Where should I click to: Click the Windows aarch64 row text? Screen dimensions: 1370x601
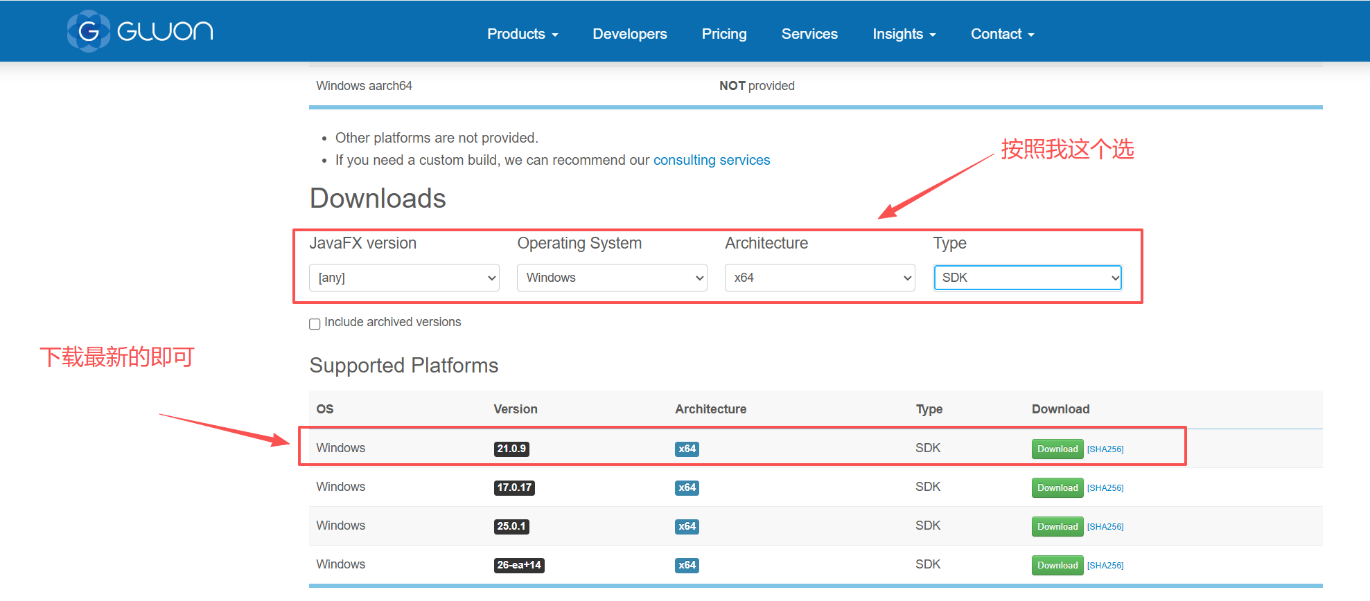[x=364, y=86]
